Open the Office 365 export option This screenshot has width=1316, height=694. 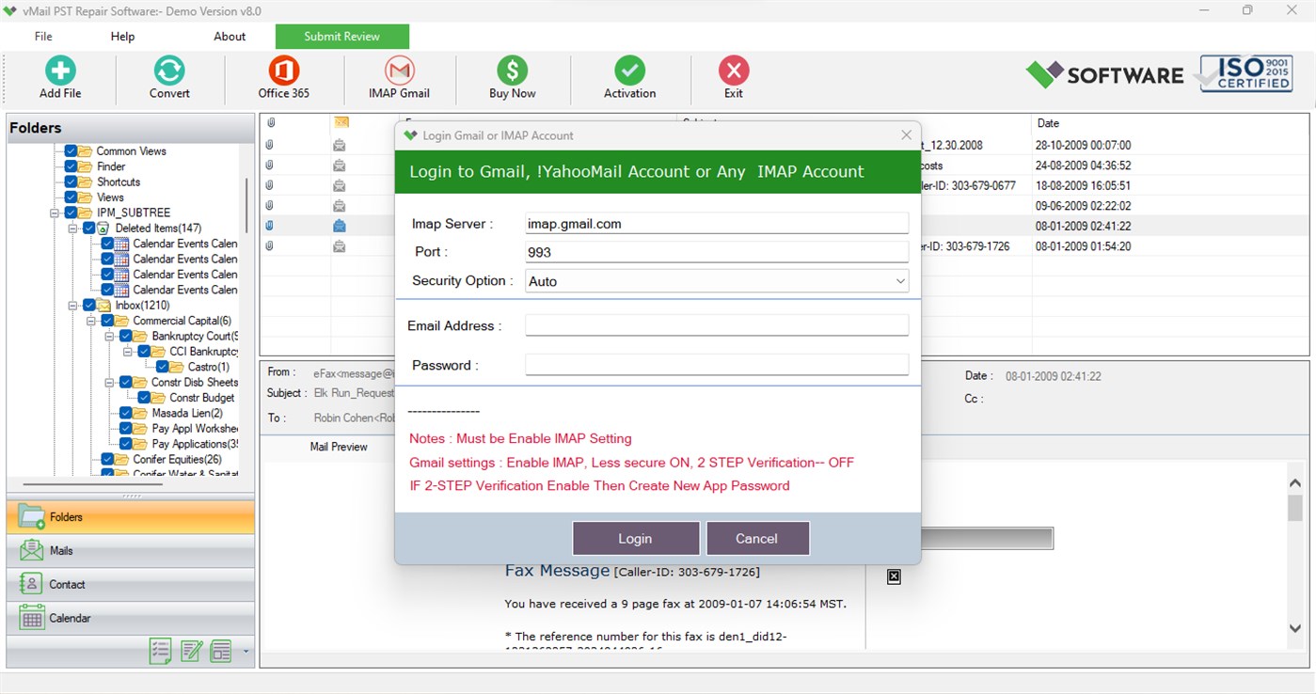coord(283,77)
